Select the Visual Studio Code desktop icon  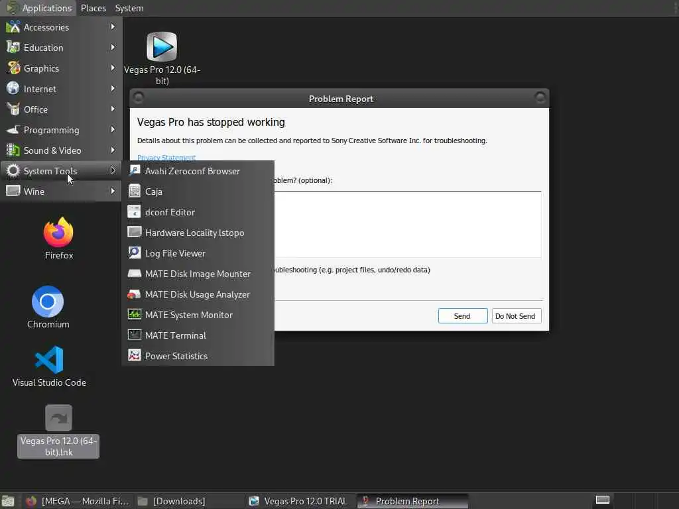coord(49,366)
